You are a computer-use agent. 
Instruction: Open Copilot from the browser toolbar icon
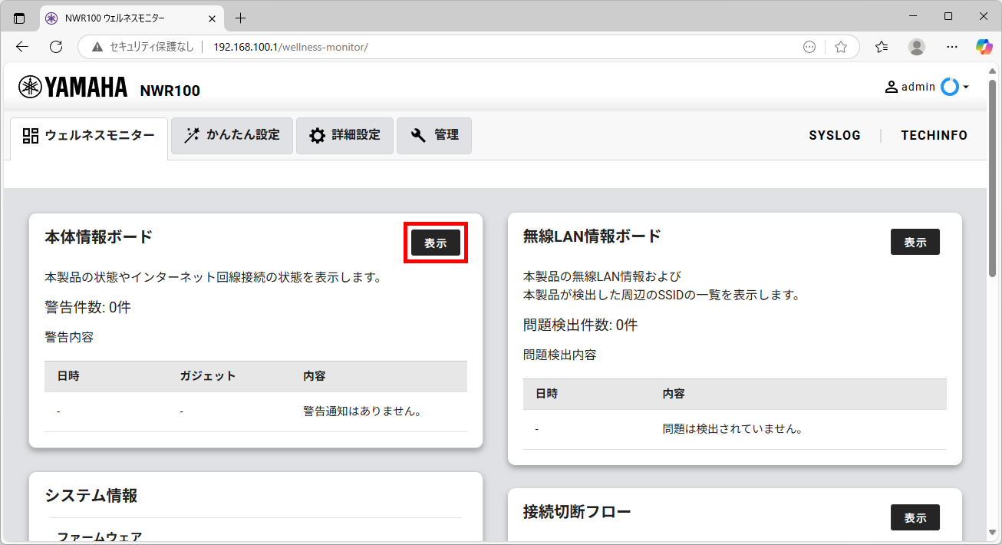pos(984,47)
